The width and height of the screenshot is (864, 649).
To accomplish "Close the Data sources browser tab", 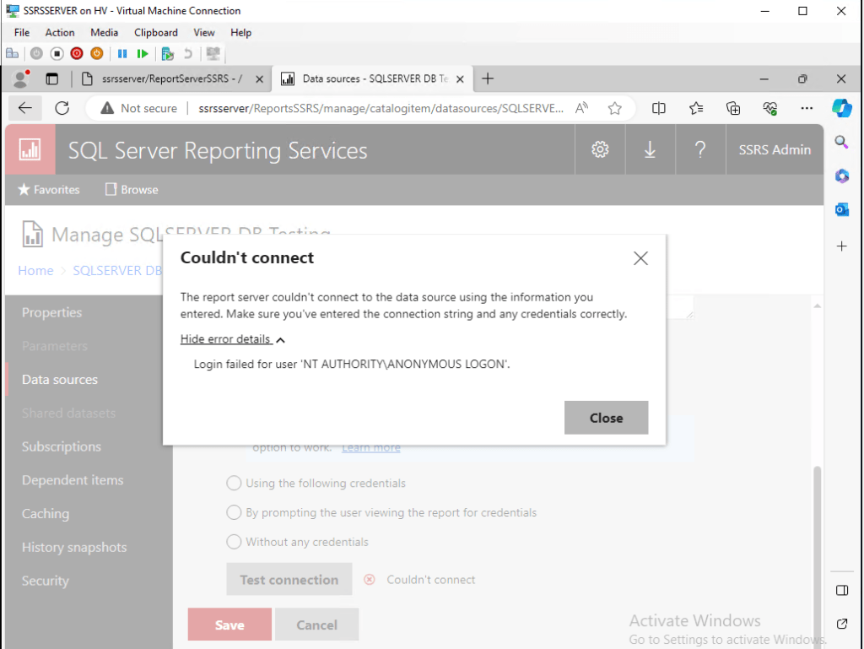I will click(x=460, y=79).
